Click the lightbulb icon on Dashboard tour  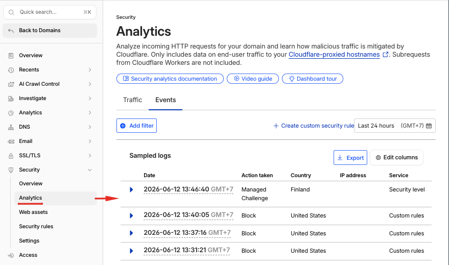292,79
